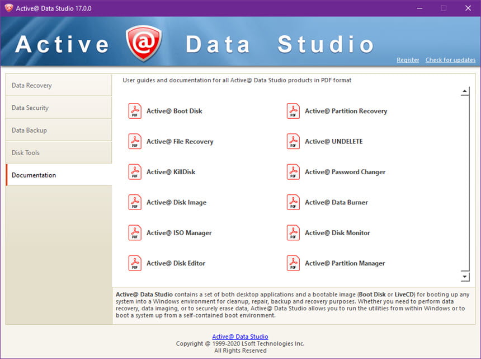
Task: Click the Active@ File Recovery label
Action: tap(180, 141)
